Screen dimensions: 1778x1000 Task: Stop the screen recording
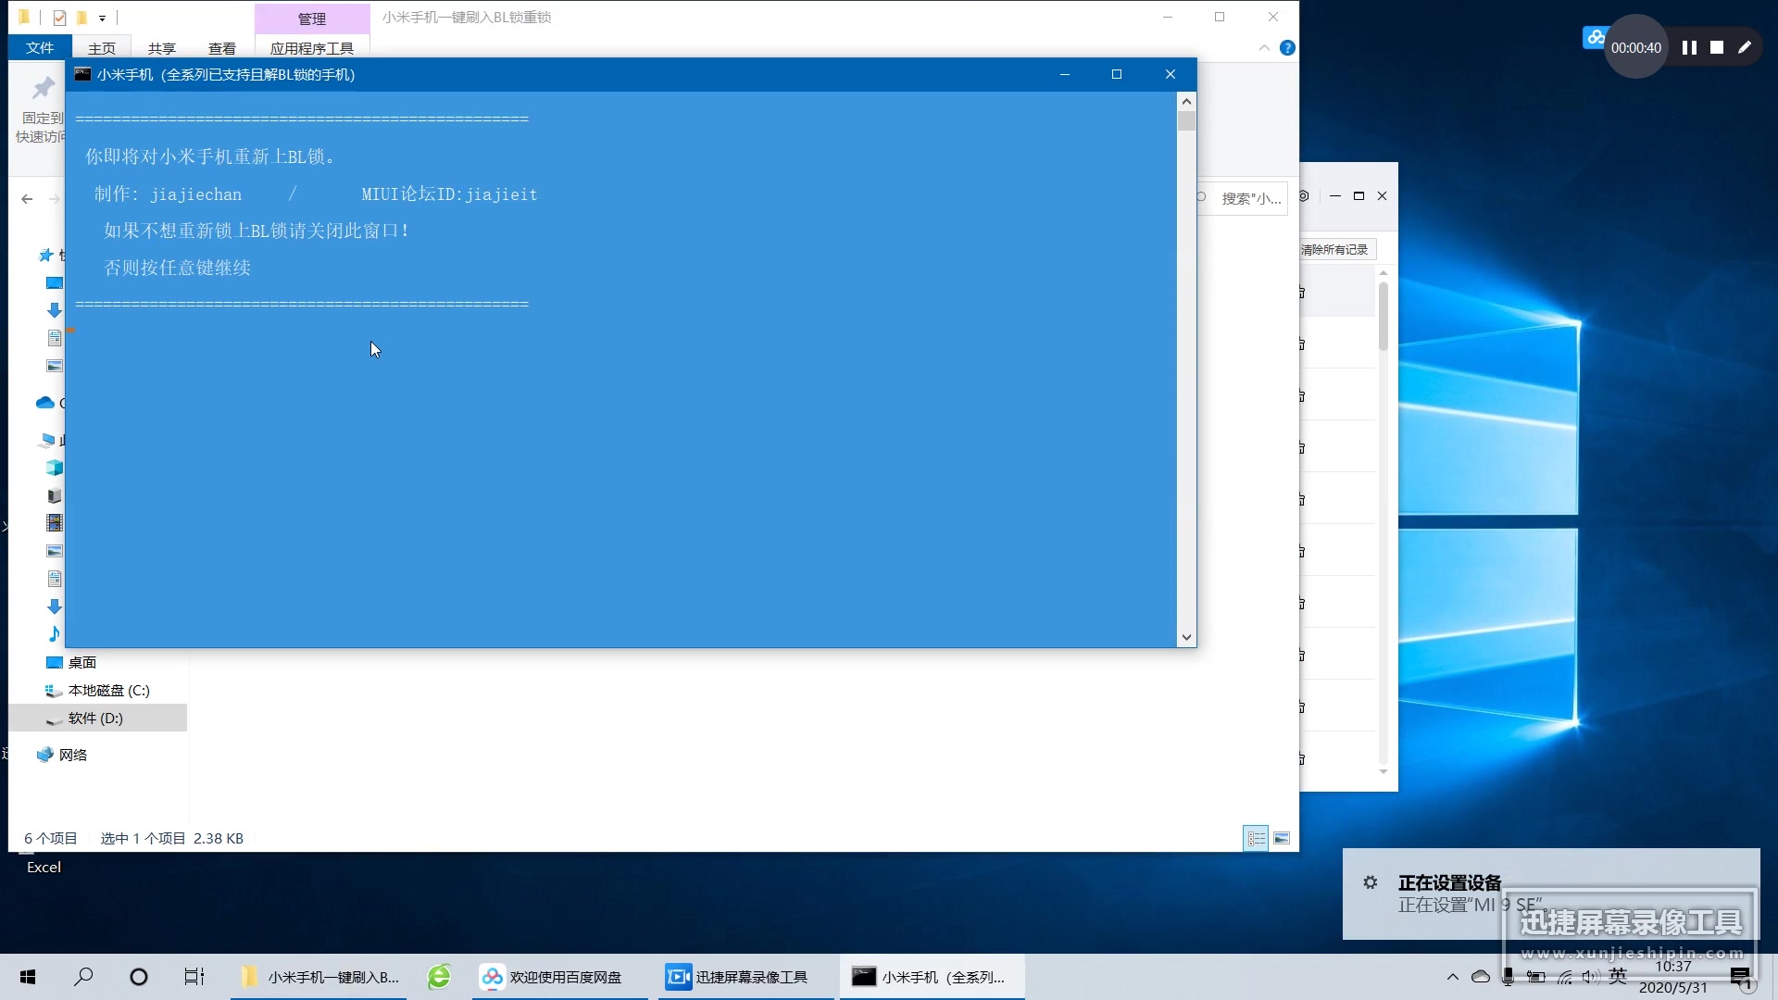[x=1717, y=47]
